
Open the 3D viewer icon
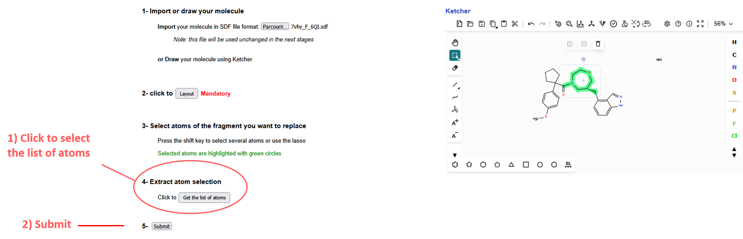click(647, 24)
